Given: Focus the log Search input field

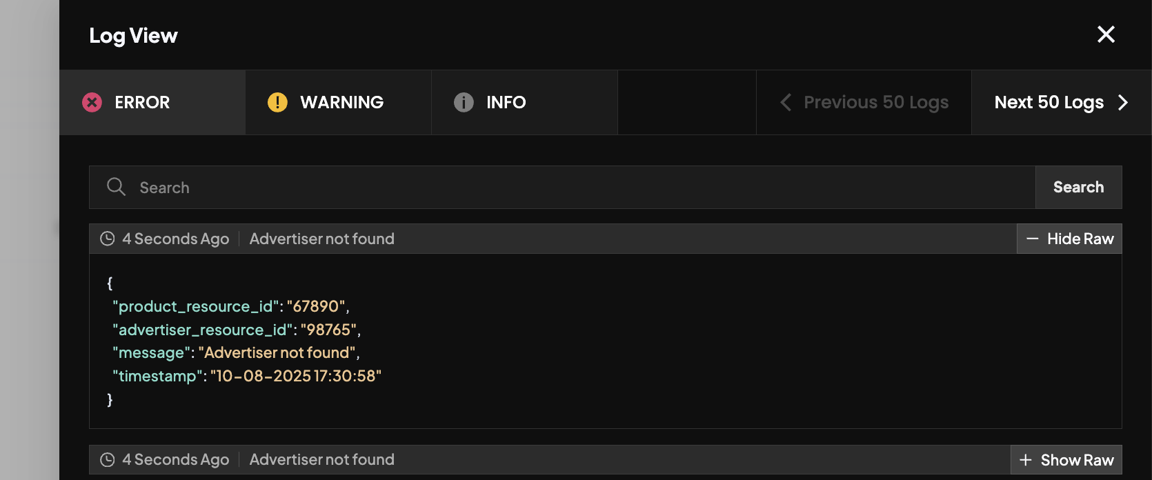Looking at the screenshot, I should 579,187.
